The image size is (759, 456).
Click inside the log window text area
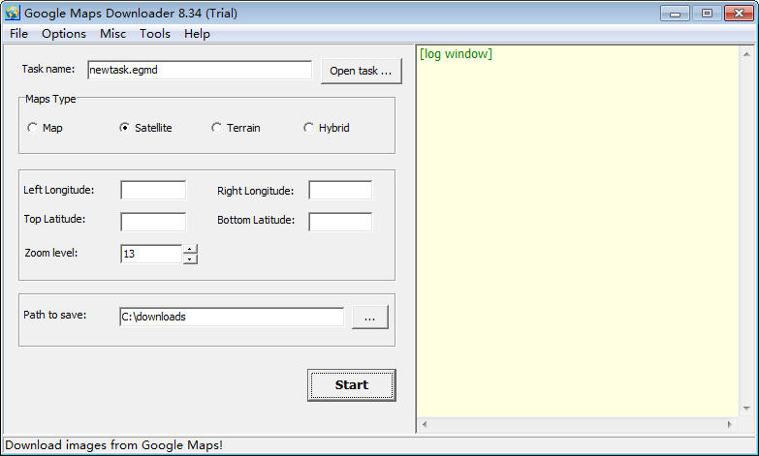coord(578,232)
